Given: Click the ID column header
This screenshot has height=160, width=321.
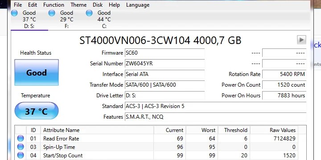Looking at the screenshot, I should [x=33, y=130].
